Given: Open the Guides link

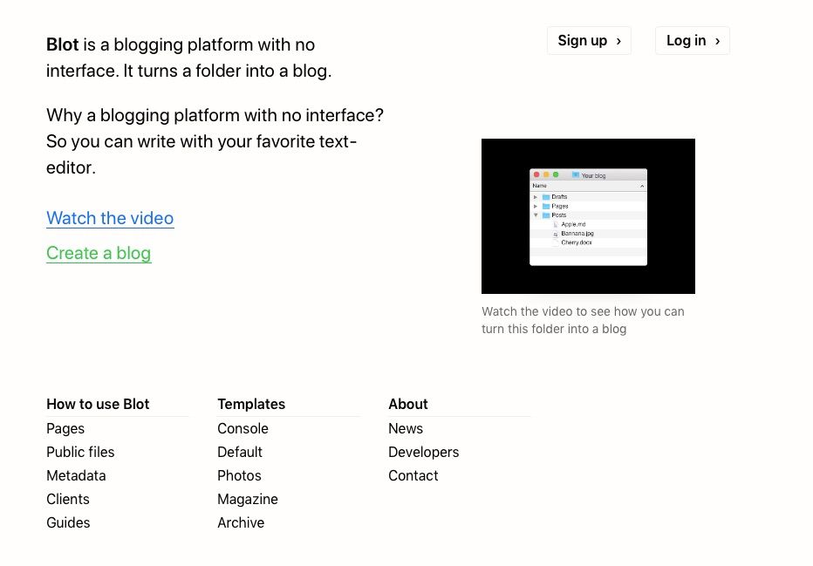Looking at the screenshot, I should (68, 522).
